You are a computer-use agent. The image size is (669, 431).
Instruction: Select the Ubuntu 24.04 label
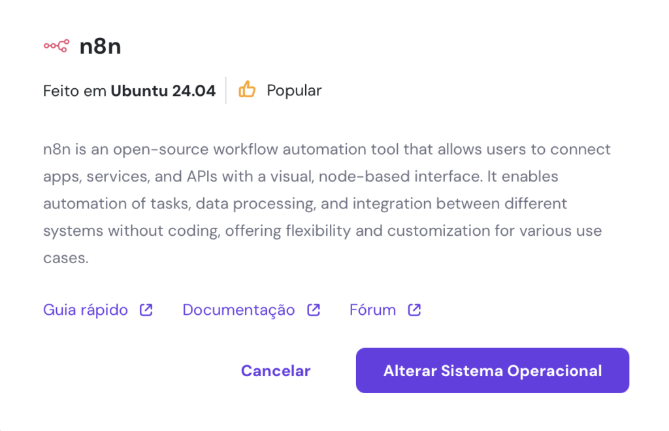point(163,90)
